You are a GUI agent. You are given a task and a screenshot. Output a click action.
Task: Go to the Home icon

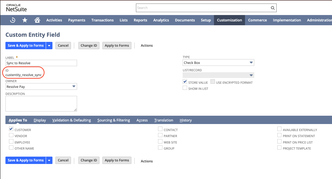point(37,20)
